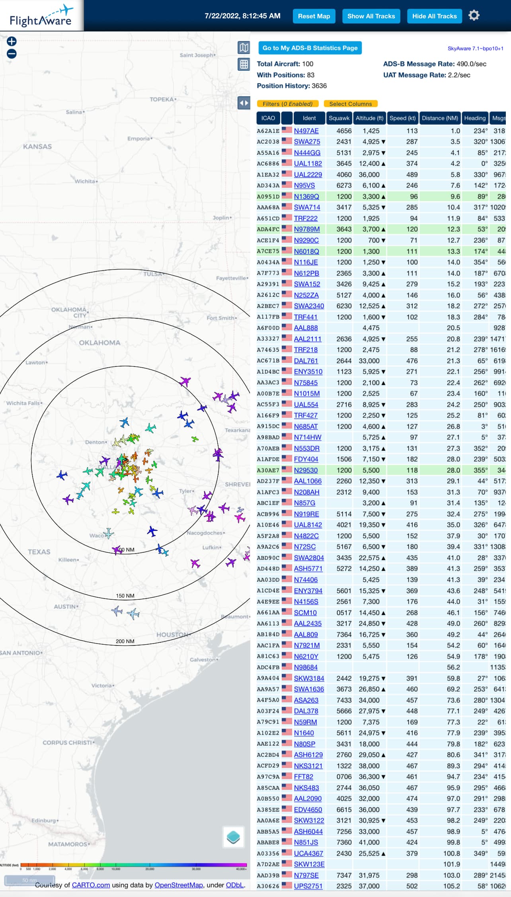Open the OpenStreetMap attribution link

point(179,885)
